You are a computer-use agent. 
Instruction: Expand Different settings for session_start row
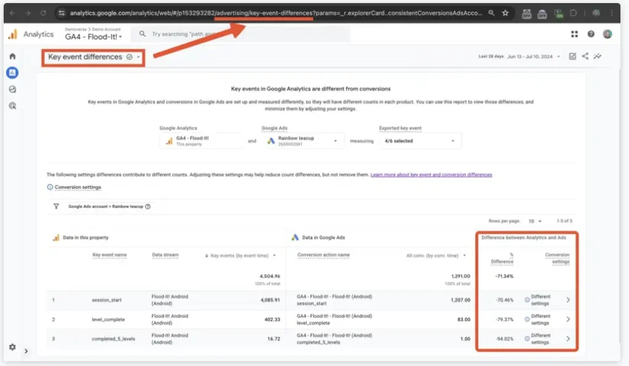[568, 300]
